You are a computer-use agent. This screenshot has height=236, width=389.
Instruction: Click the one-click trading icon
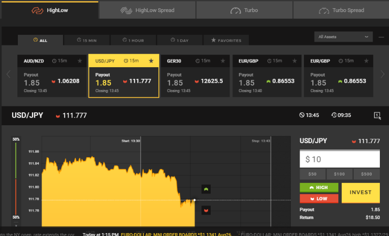pyautogui.click(x=377, y=116)
